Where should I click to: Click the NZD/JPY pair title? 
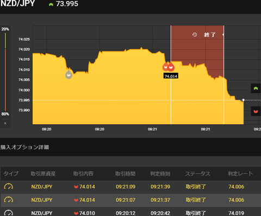click(17, 3)
